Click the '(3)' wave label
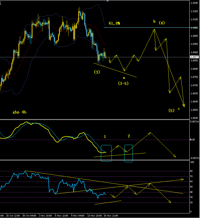Image resolution: width=200 pixels, height=218 pixels. (x=97, y=72)
